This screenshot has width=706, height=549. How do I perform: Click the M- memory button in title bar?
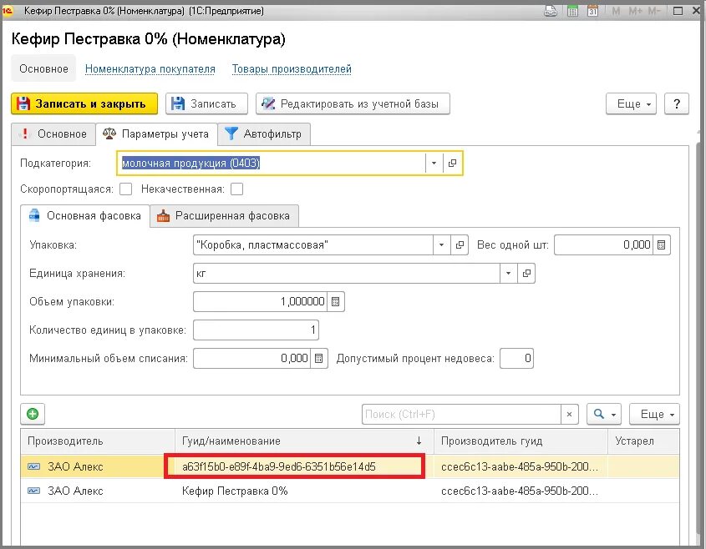click(653, 11)
